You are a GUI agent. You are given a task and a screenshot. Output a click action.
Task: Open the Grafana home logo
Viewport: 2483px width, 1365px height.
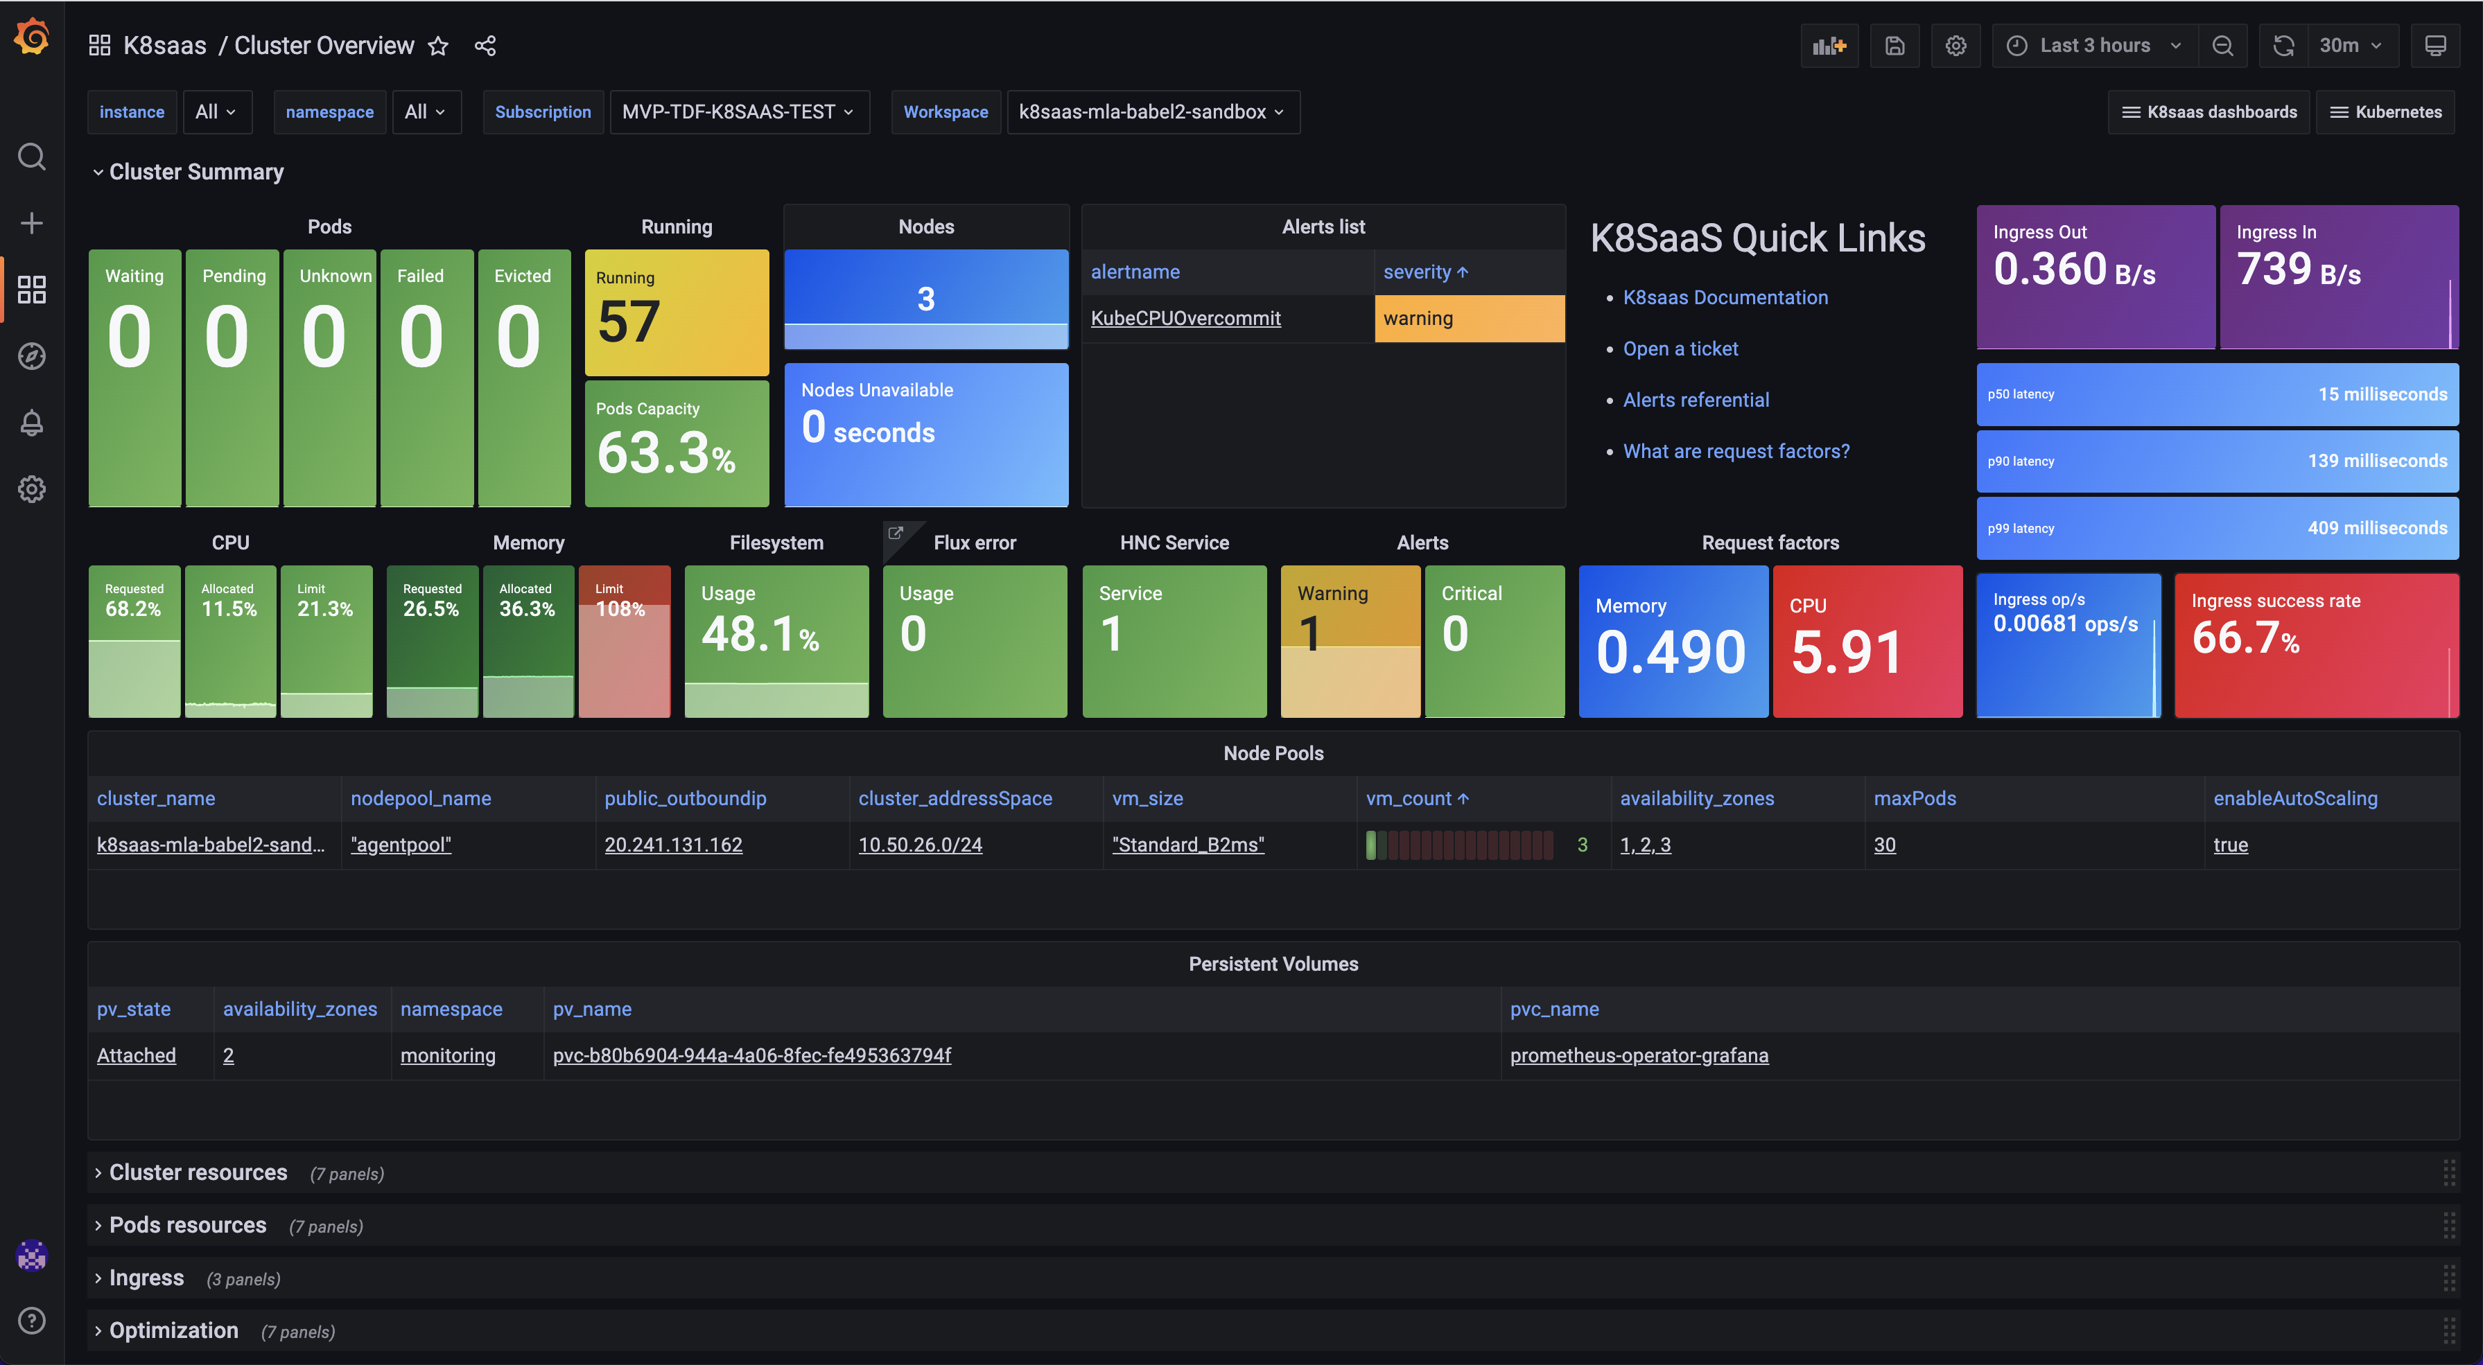coord(32,37)
